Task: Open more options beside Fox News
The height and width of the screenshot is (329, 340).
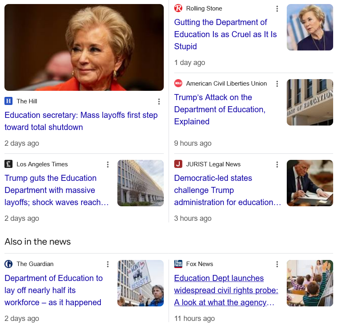Action: [277, 264]
